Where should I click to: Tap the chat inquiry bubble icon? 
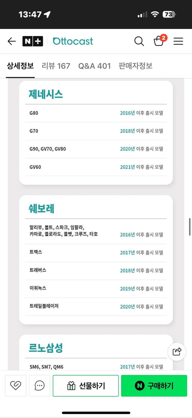39,386
